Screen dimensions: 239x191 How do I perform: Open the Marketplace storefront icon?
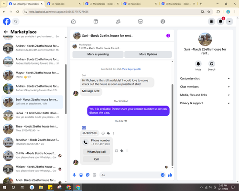(141, 21)
